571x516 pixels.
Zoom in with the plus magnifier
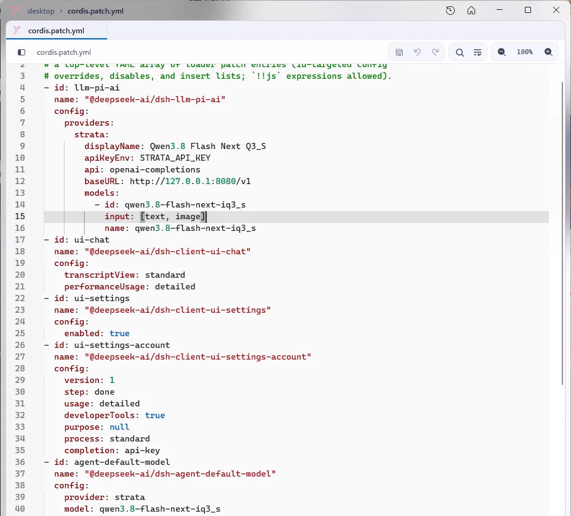(x=548, y=52)
